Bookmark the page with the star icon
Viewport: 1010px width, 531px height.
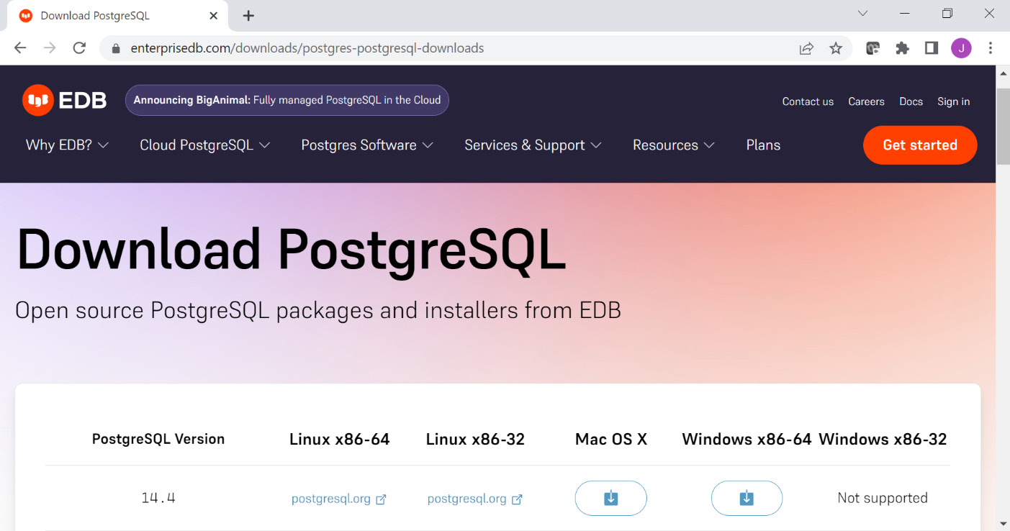(835, 48)
